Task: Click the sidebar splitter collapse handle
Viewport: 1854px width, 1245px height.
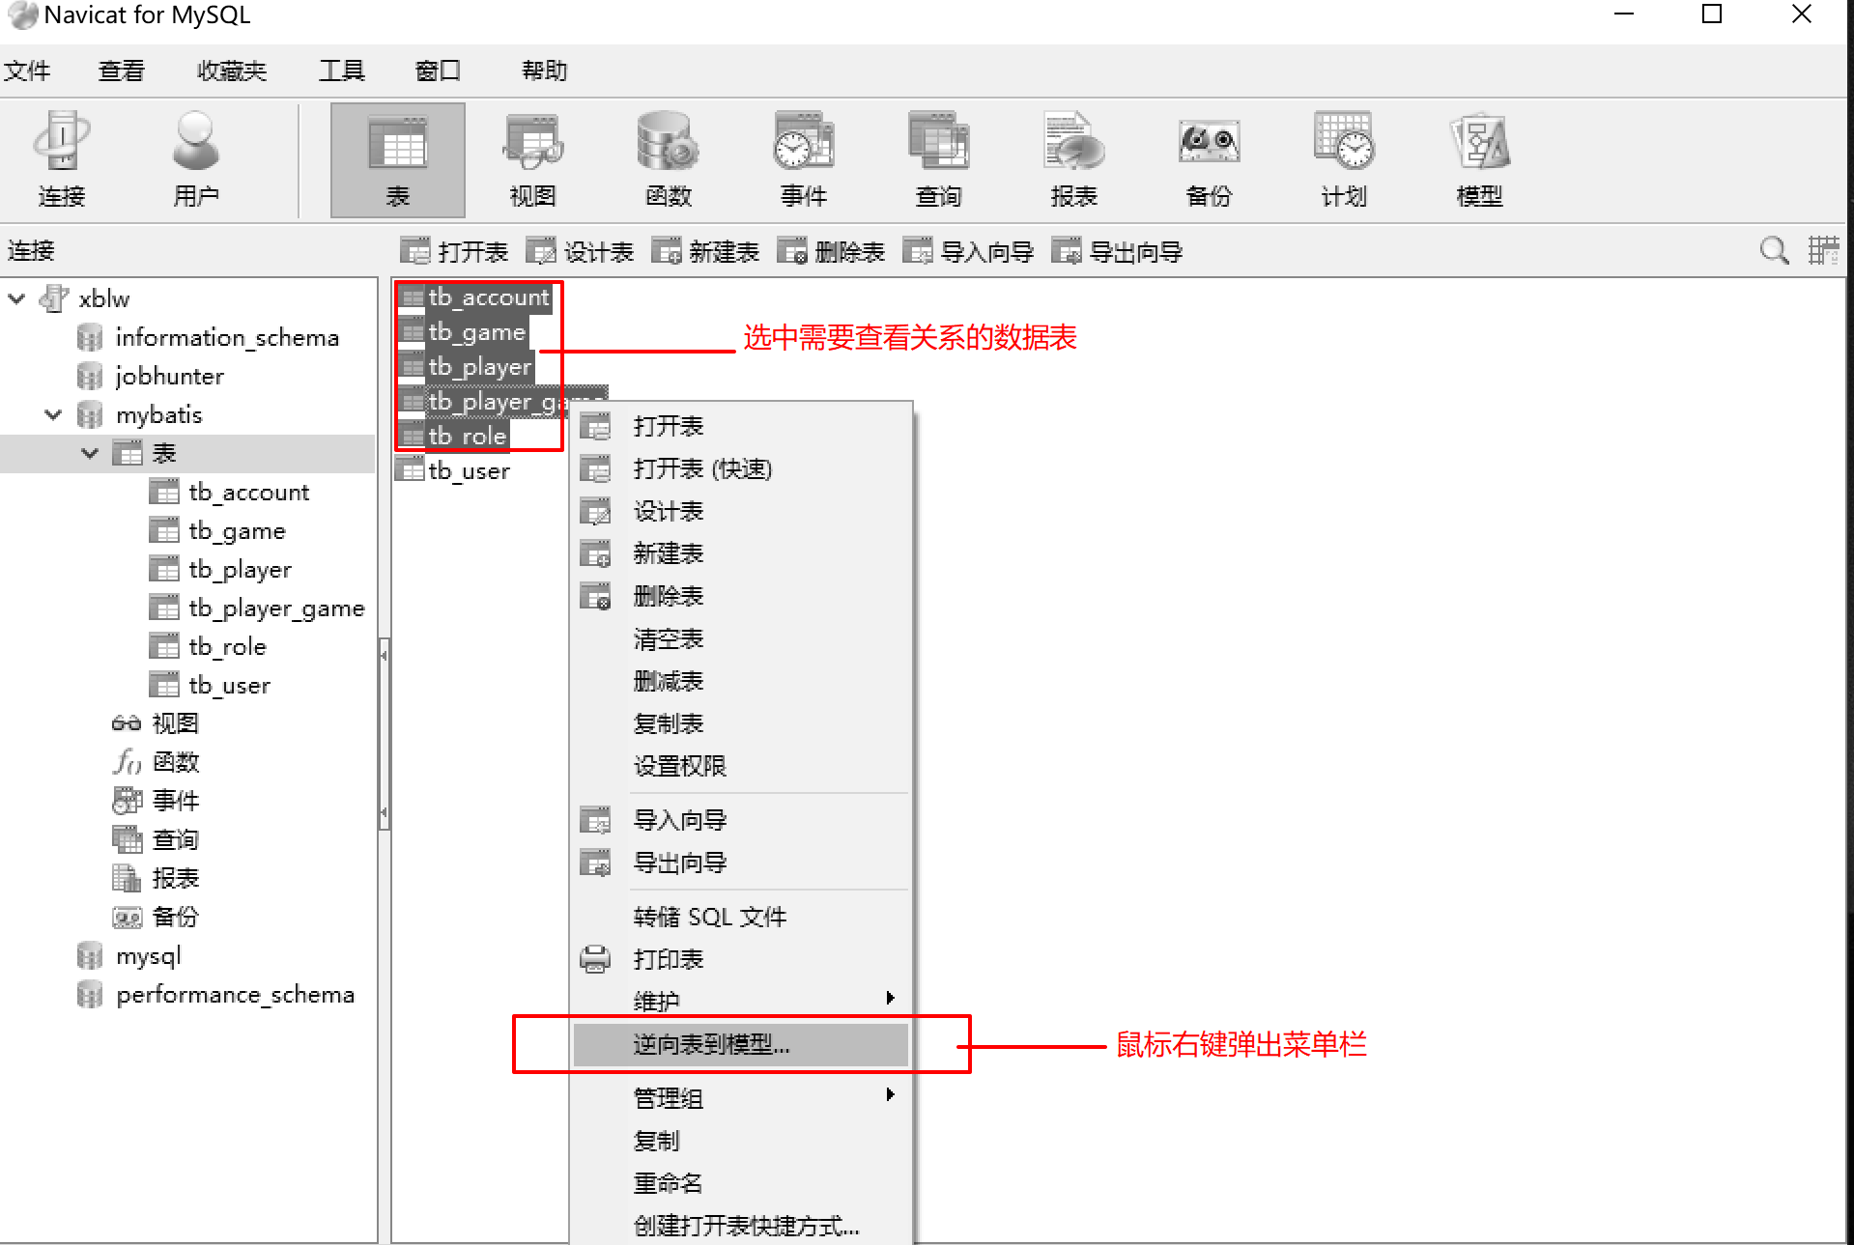Action: [384, 734]
